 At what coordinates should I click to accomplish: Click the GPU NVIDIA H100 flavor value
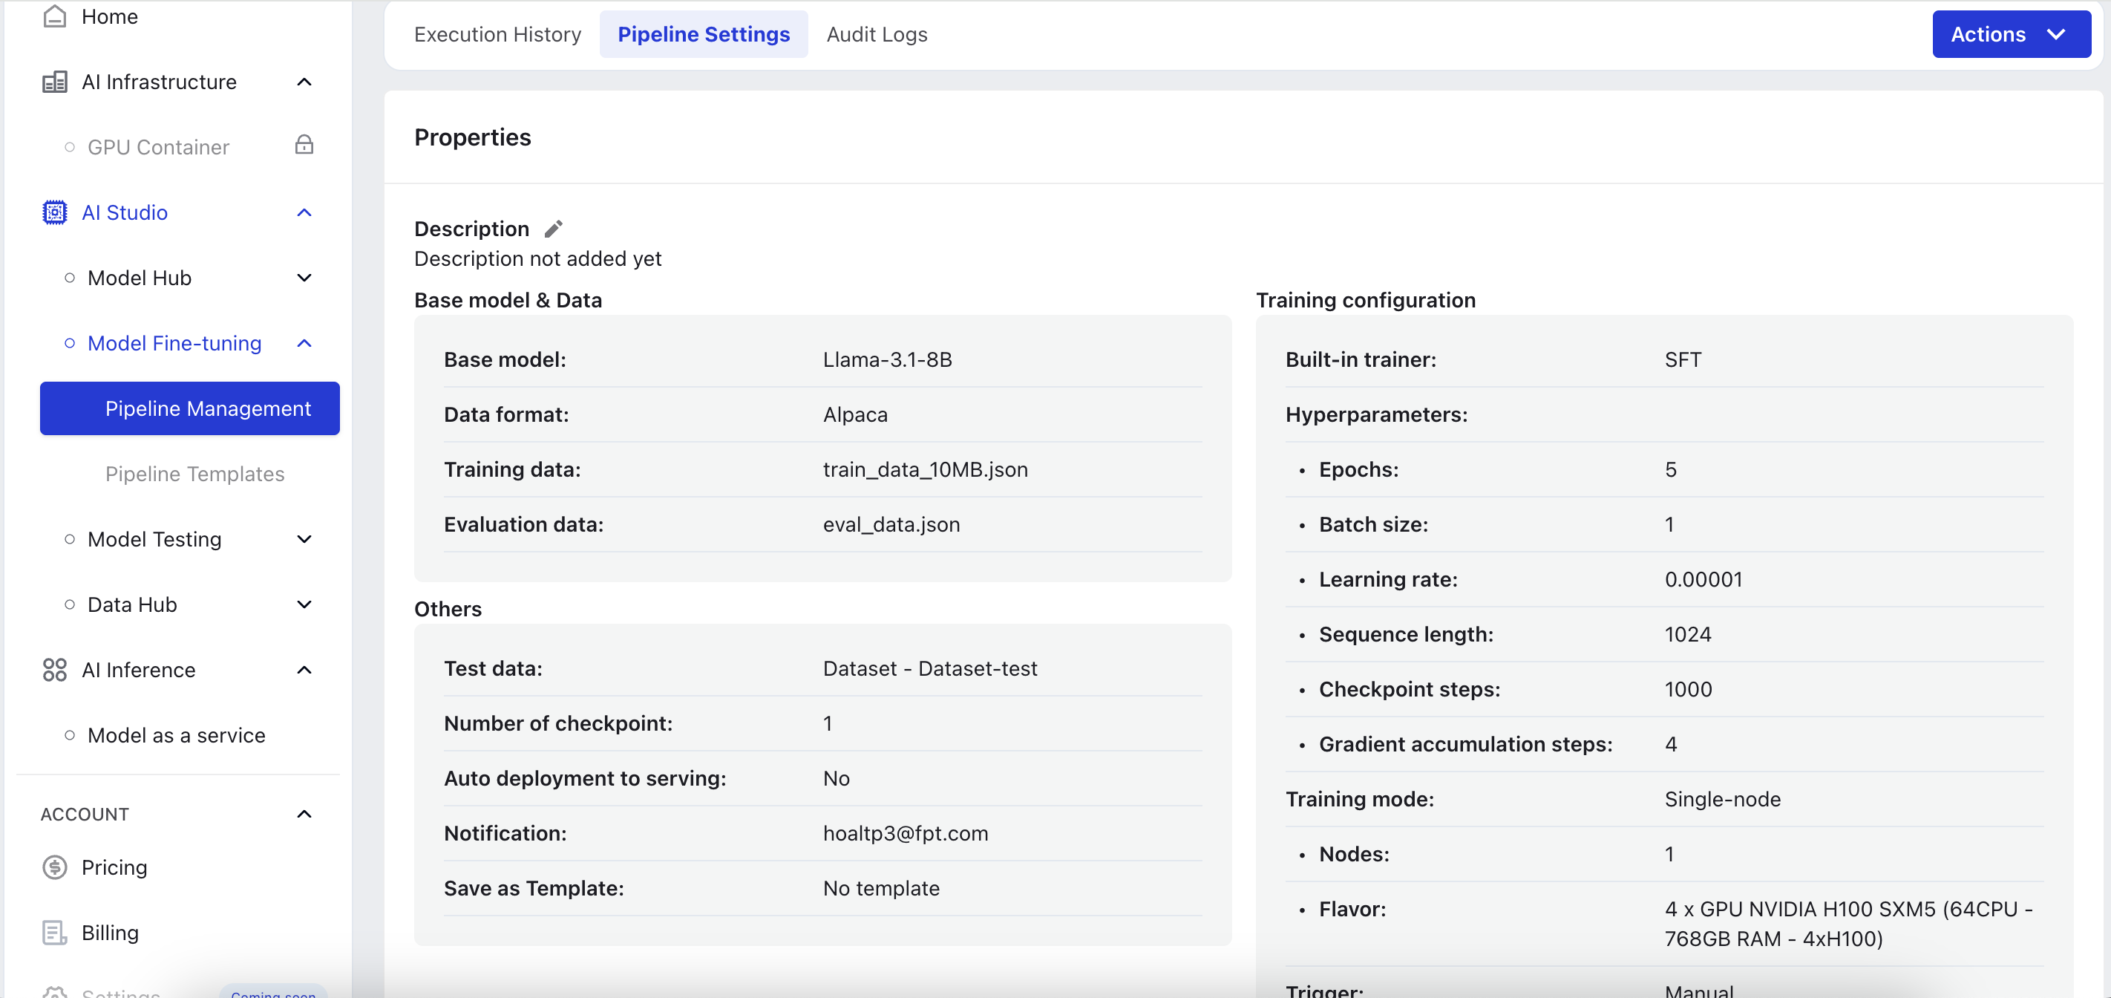(1849, 924)
